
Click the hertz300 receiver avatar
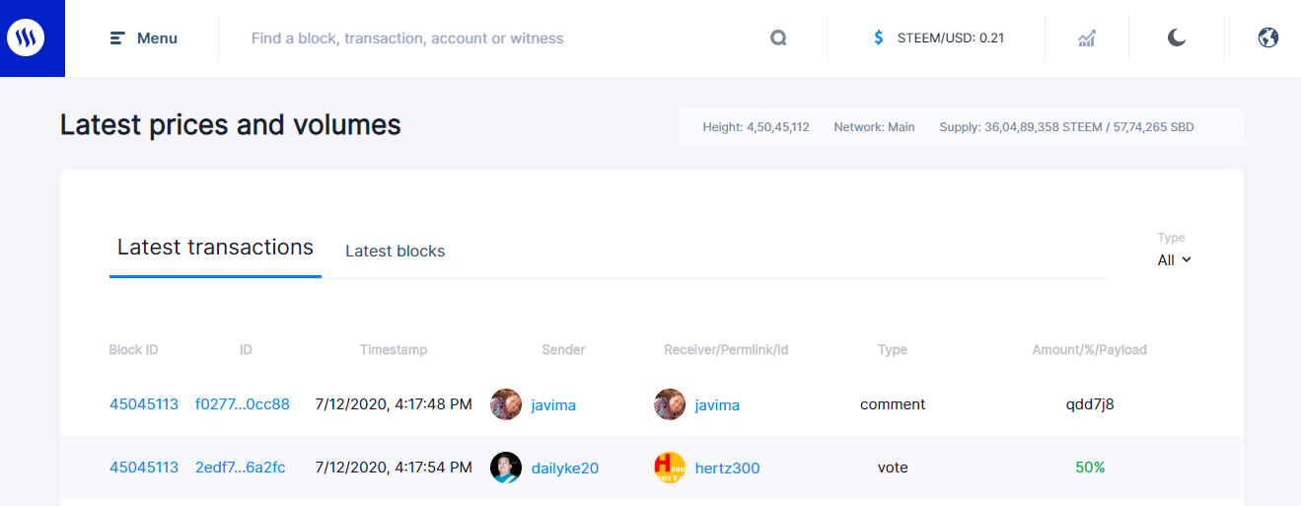[x=670, y=468]
